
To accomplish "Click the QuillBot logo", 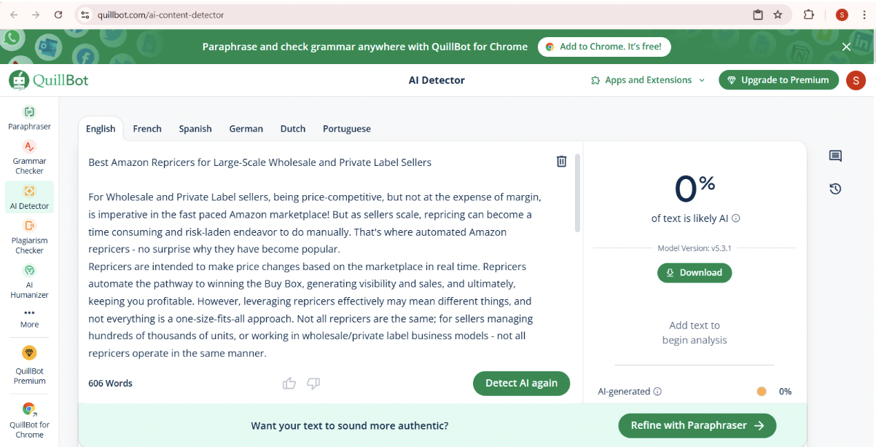I will 49,80.
